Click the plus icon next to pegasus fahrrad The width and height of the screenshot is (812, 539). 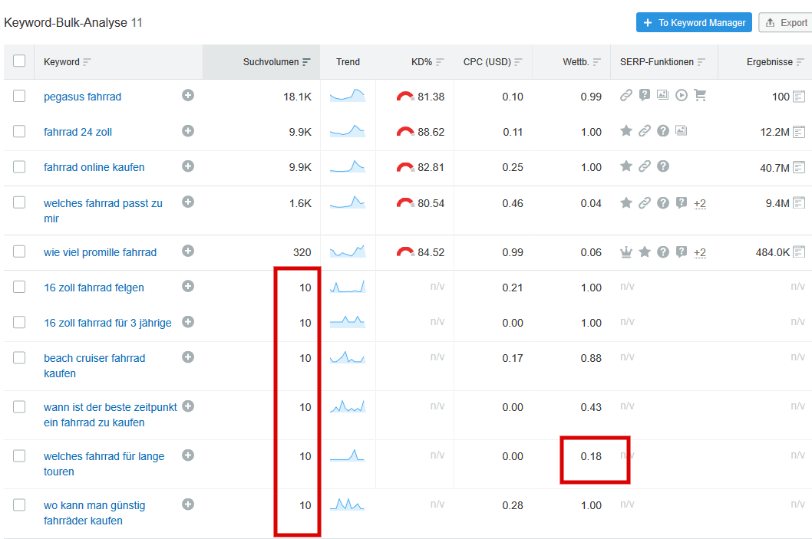pyautogui.click(x=188, y=96)
